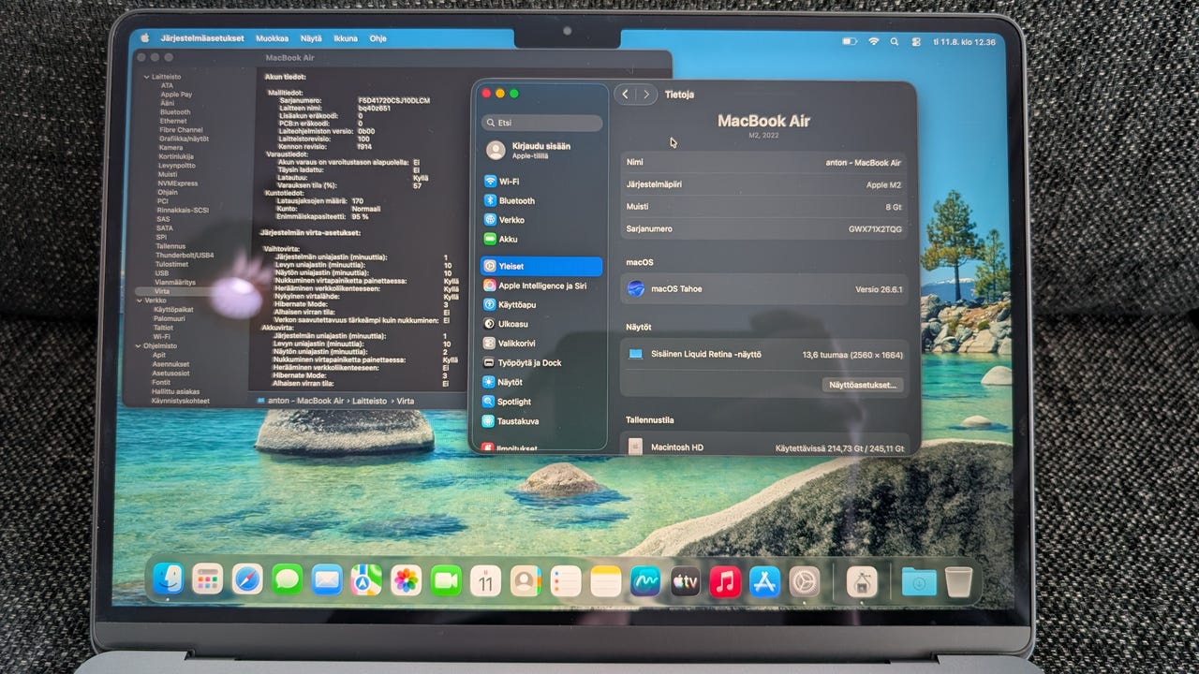Open the App Store in the Dock
This screenshot has height=674, width=1199.
coord(764,582)
